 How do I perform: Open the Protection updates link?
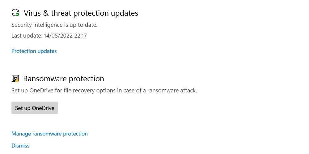click(34, 51)
